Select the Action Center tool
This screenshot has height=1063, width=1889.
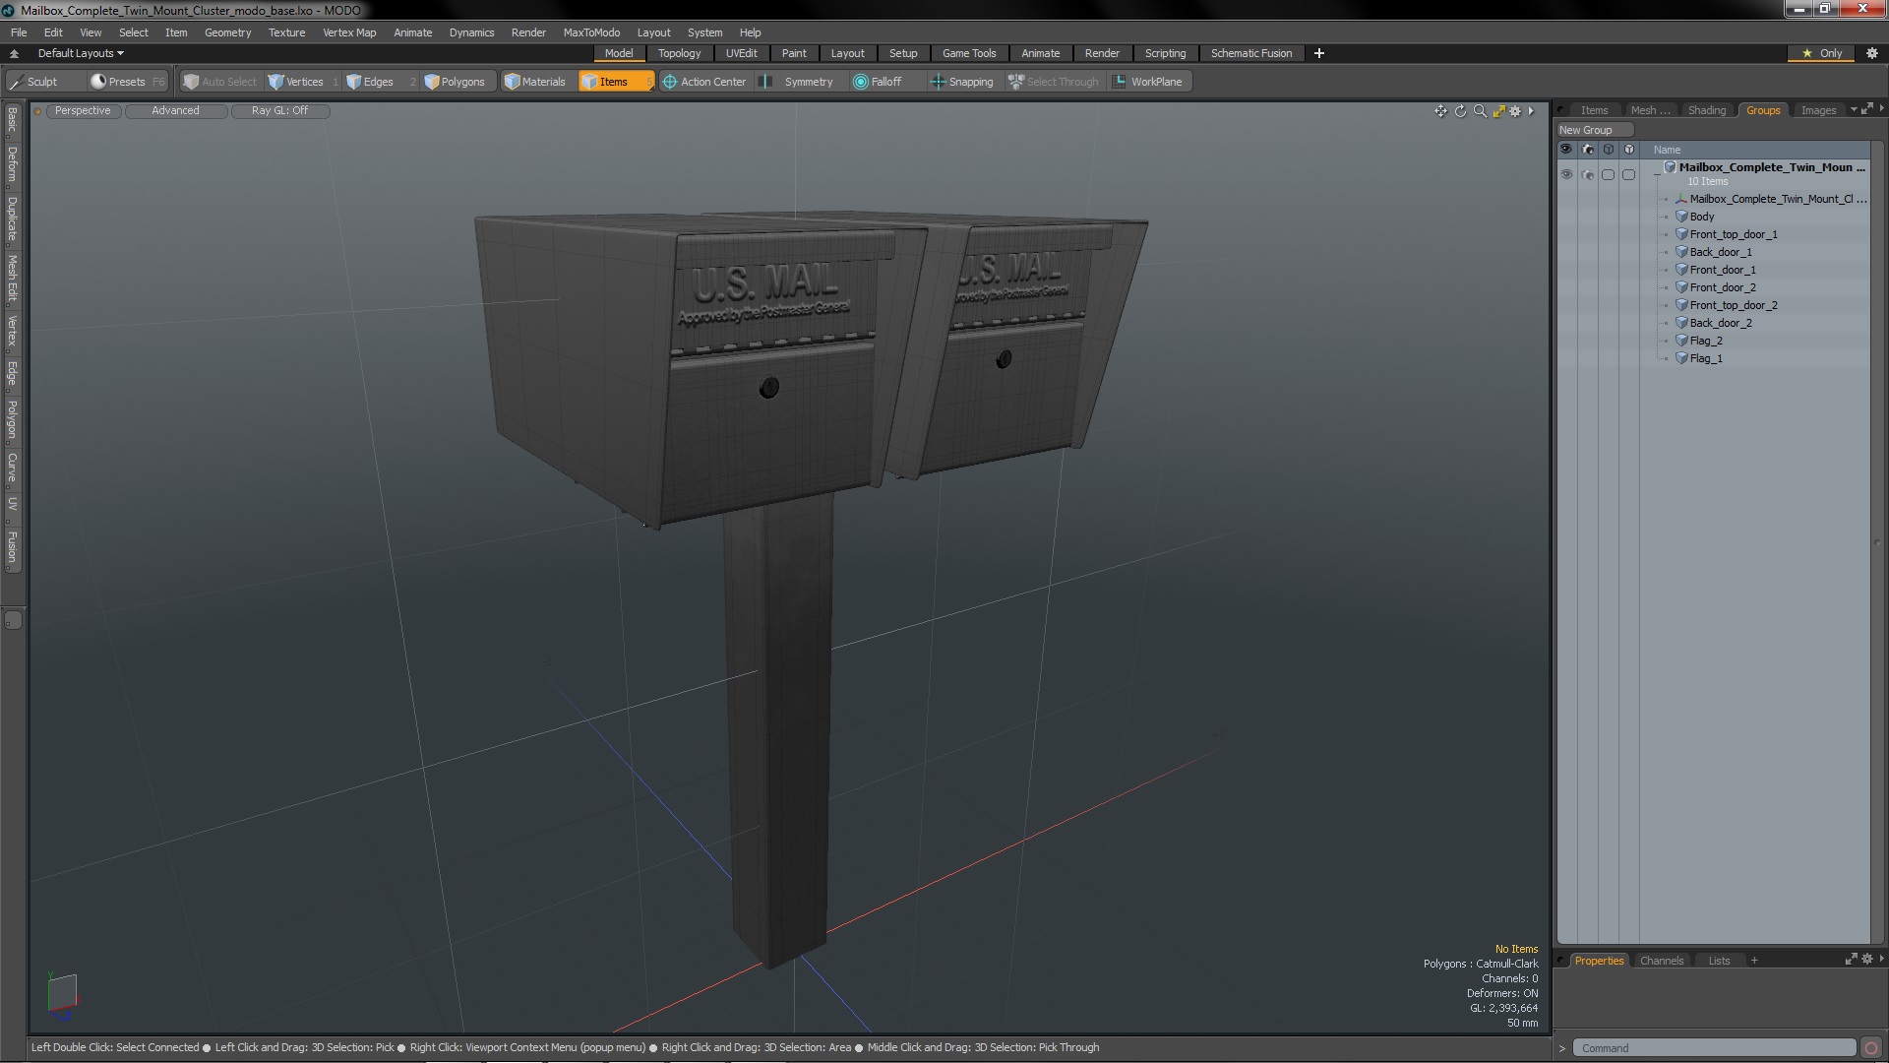point(704,82)
